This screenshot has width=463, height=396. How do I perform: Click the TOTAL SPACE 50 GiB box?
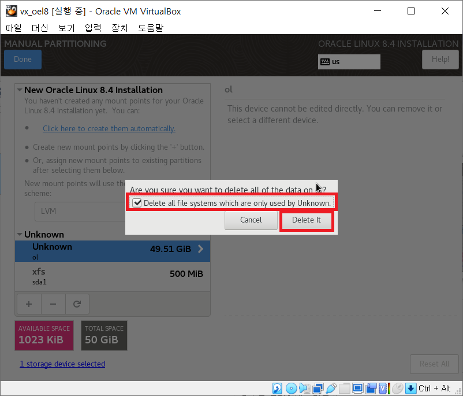104,335
